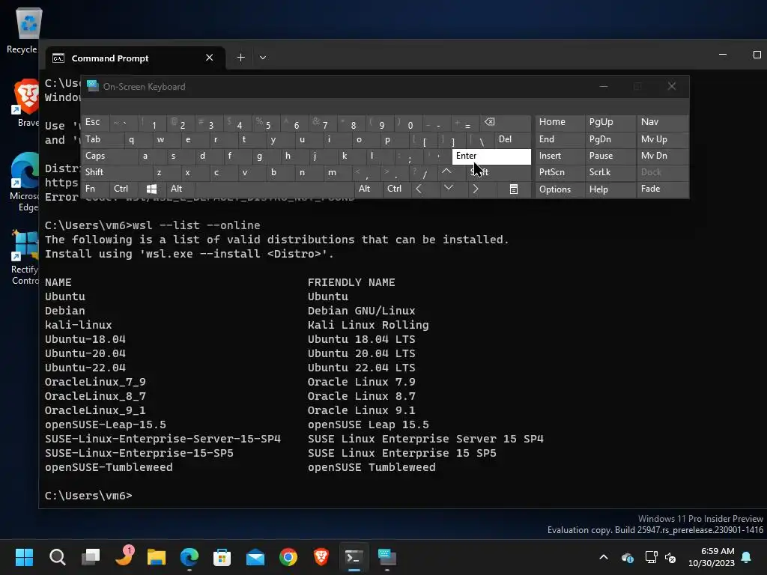Toggle left Shift key on keyboard
This screenshot has width=767, height=575.
tap(117, 172)
